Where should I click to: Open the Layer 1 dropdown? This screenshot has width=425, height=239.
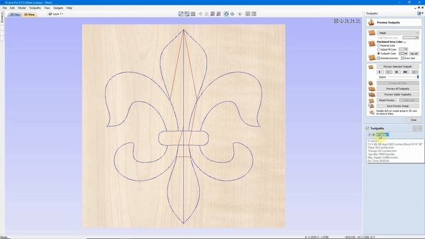coord(58,14)
